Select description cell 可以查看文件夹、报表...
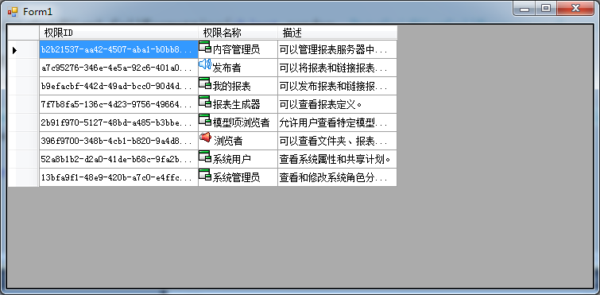 point(338,142)
